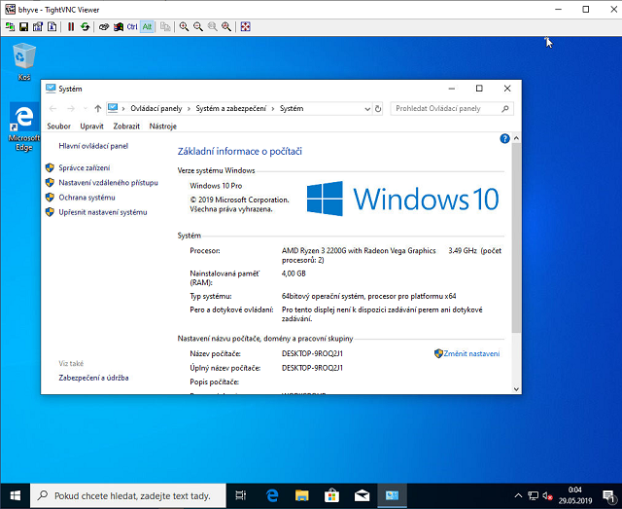Screen dimensions: 622x509
Task: Expand the chevron after Systém a zabezpečení
Action: 273,108
